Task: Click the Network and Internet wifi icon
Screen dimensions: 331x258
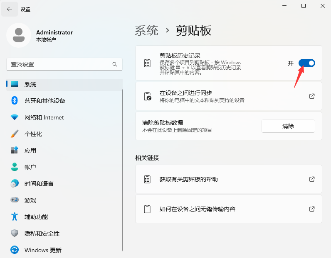Action: pyautogui.click(x=15, y=117)
